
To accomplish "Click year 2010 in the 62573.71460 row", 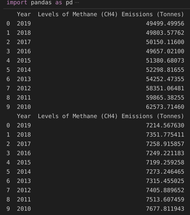I will [x=24, y=107].
